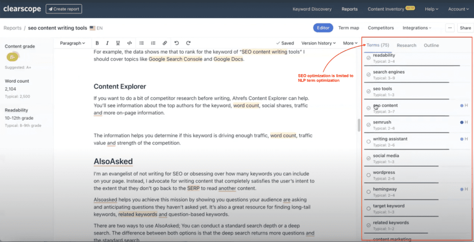Image resolution: width=474 pixels, height=242 pixels.
Task: Redo the last edit
Action: tap(188, 43)
